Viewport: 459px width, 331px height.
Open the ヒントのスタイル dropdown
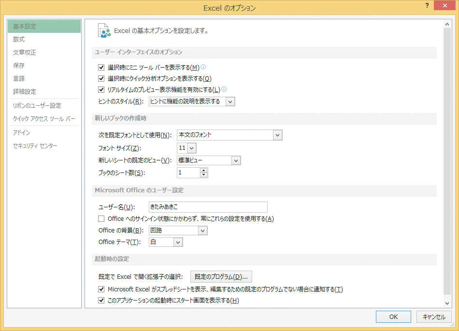pos(230,101)
